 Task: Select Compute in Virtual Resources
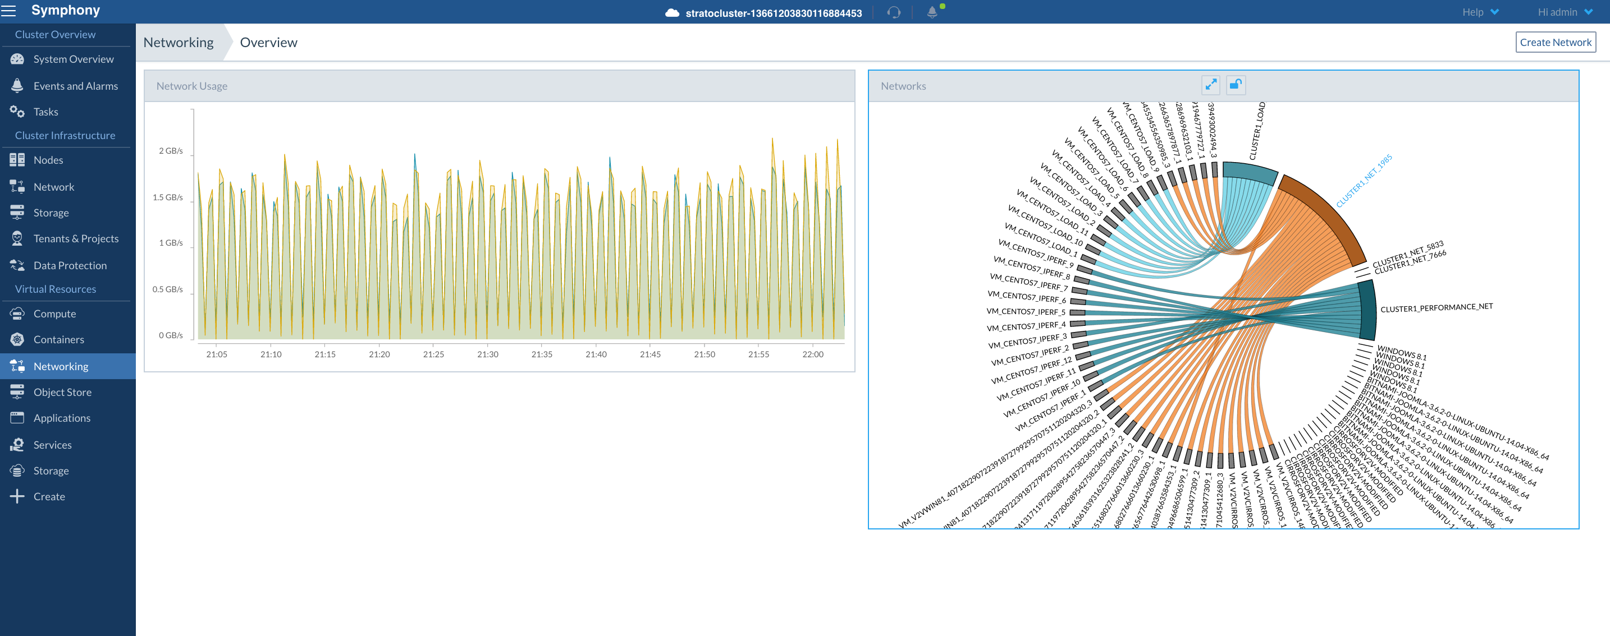pyautogui.click(x=54, y=314)
